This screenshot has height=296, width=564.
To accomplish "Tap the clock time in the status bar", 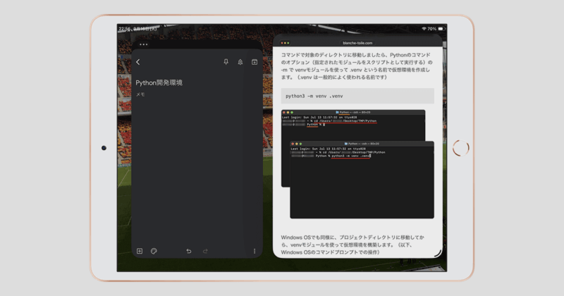I will 124,29.
